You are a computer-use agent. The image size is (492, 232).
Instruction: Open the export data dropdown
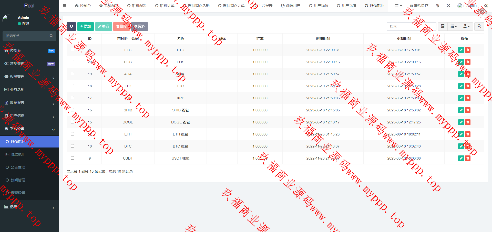466,26
